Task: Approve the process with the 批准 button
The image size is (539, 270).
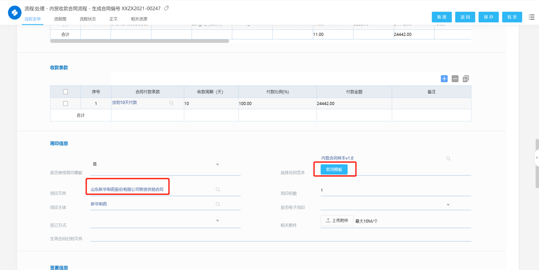Action: 442,17
